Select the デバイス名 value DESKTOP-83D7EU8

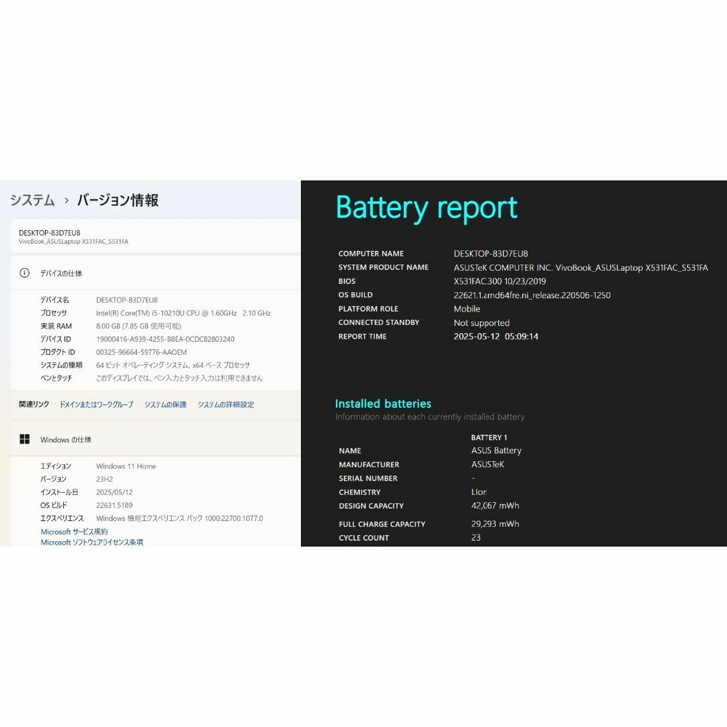[x=127, y=300]
